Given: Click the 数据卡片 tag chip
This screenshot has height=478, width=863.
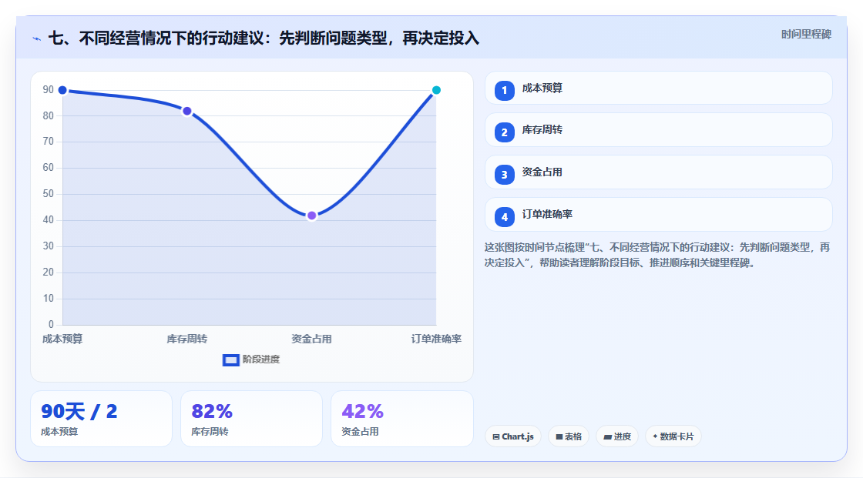Looking at the screenshot, I should [673, 436].
